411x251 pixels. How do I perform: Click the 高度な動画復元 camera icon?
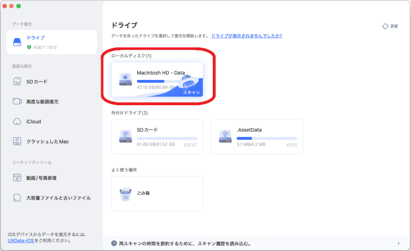pyautogui.click(x=17, y=102)
